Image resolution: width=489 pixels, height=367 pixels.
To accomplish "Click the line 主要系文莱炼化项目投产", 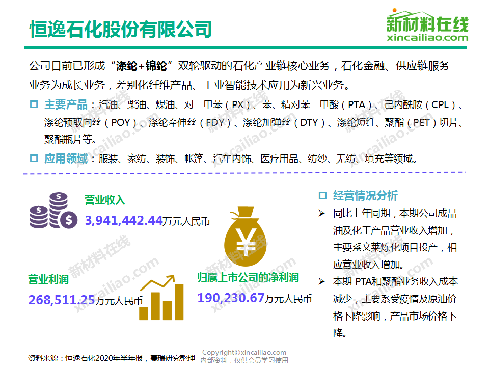I will (x=385, y=248).
